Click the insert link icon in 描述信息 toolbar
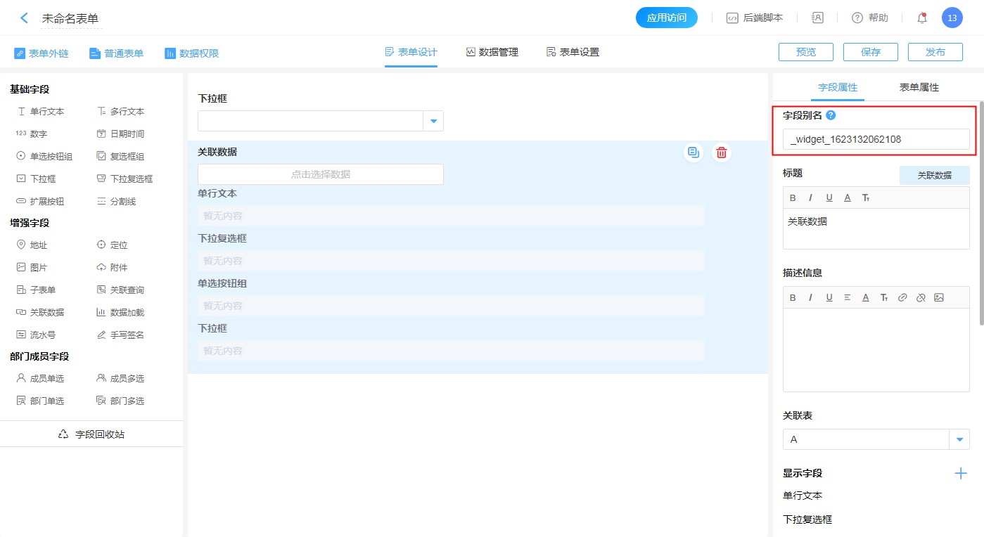The height and width of the screenshot is (537, 984). [x=902, y=298]
